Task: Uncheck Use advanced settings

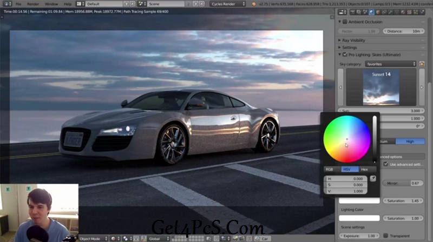Action: coord(386,164)
